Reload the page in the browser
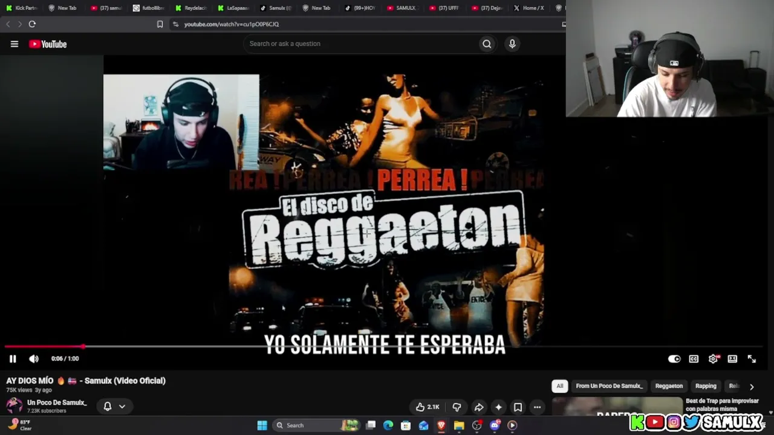 click(x=32, y=24)
